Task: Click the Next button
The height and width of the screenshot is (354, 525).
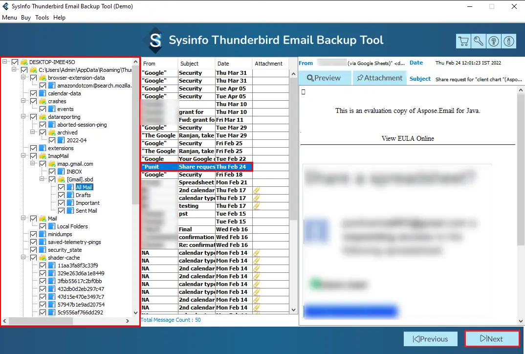Action: tap(491, 339)
